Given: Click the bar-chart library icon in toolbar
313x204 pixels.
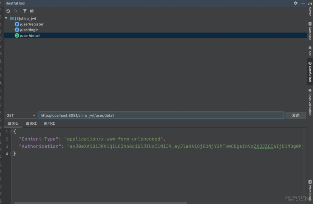Looking at the screenshot, I should point(32,11).
